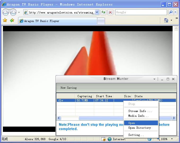Open the search provider dropdown arrow
Viewport: 180px width, 143px height.
(175, 12)
